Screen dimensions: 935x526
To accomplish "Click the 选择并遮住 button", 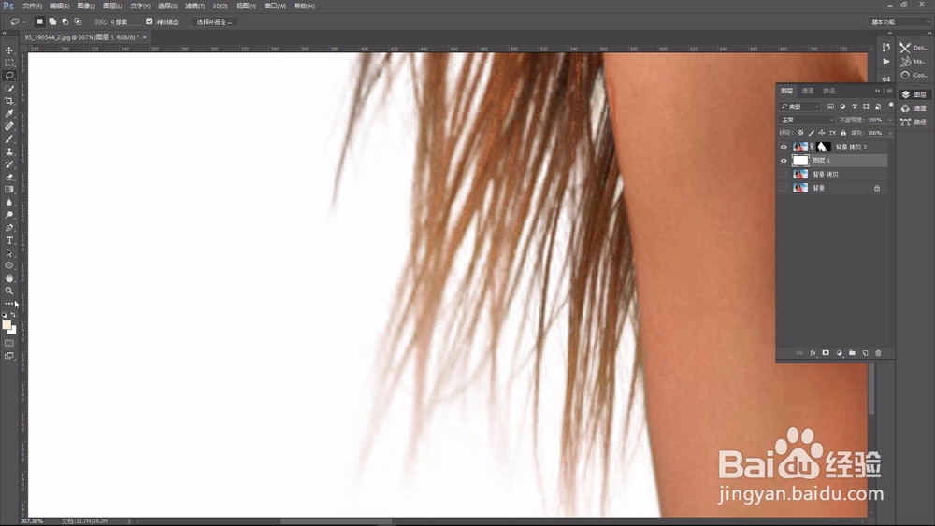I will (x=214, y=22).
